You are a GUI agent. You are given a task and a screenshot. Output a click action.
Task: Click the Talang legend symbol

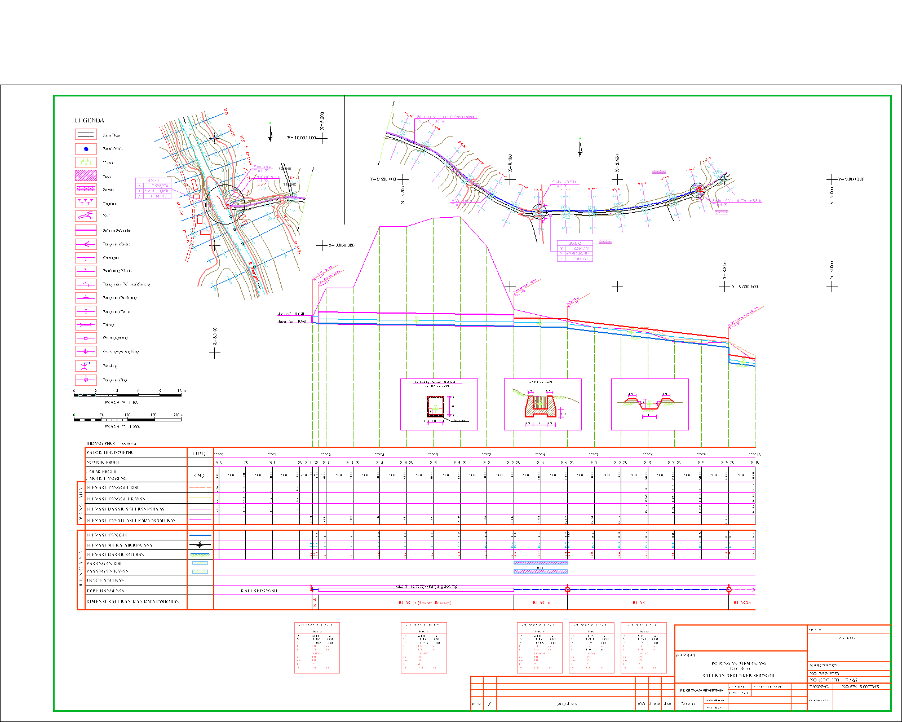point(86,325)
